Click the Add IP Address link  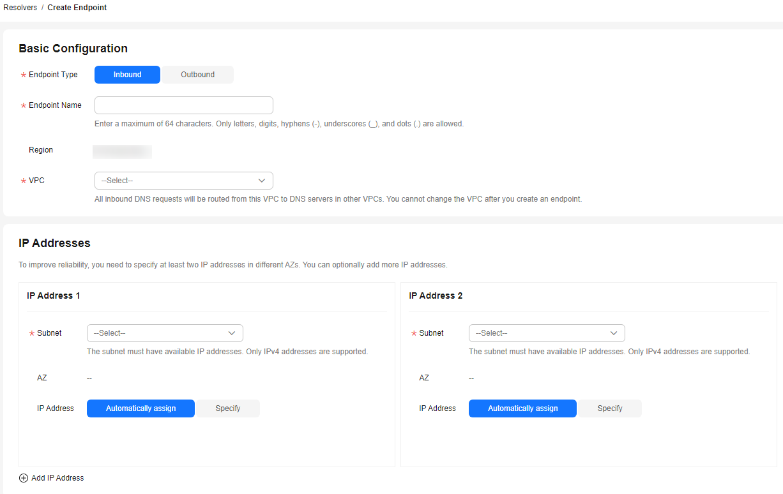[x=57, y=478]
